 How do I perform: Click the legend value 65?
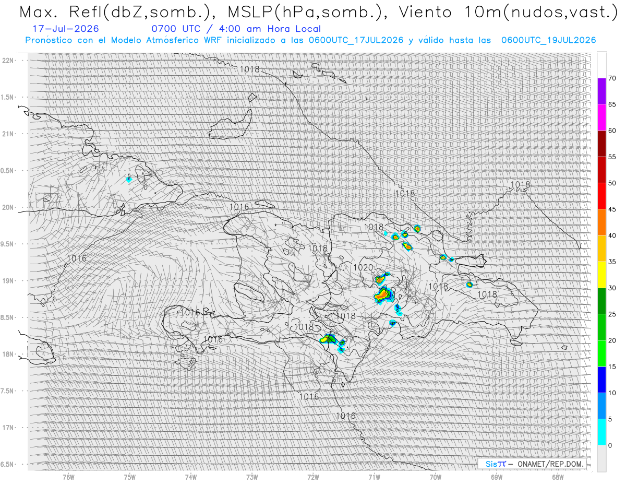click(612, 104)
